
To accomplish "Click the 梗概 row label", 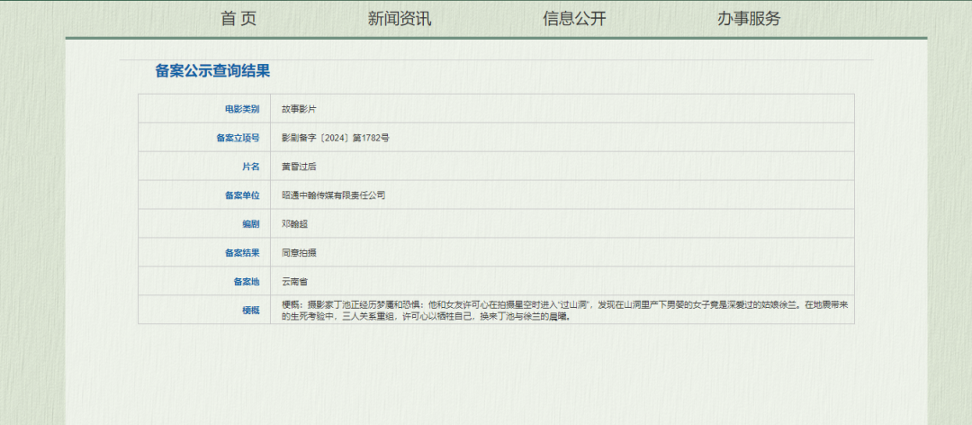I will tap(251, 311).
